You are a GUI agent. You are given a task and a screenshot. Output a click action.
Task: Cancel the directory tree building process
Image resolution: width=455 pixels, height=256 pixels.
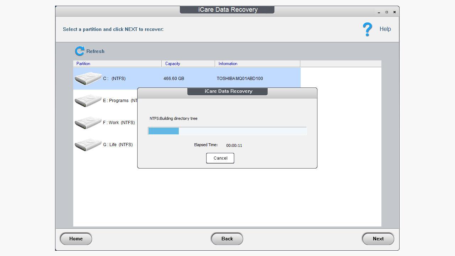click(x=220, y=158)
